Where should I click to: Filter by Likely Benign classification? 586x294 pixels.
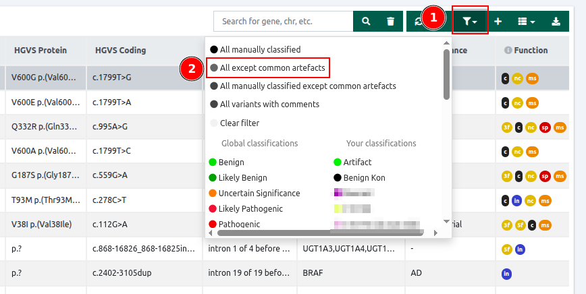pyautogui.click(x=243, y=178)
